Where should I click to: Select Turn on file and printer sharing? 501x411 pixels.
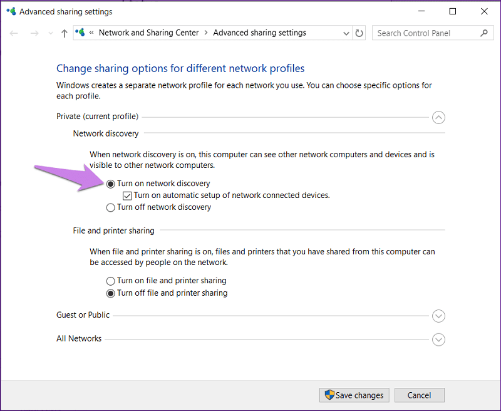coord(111,281)
